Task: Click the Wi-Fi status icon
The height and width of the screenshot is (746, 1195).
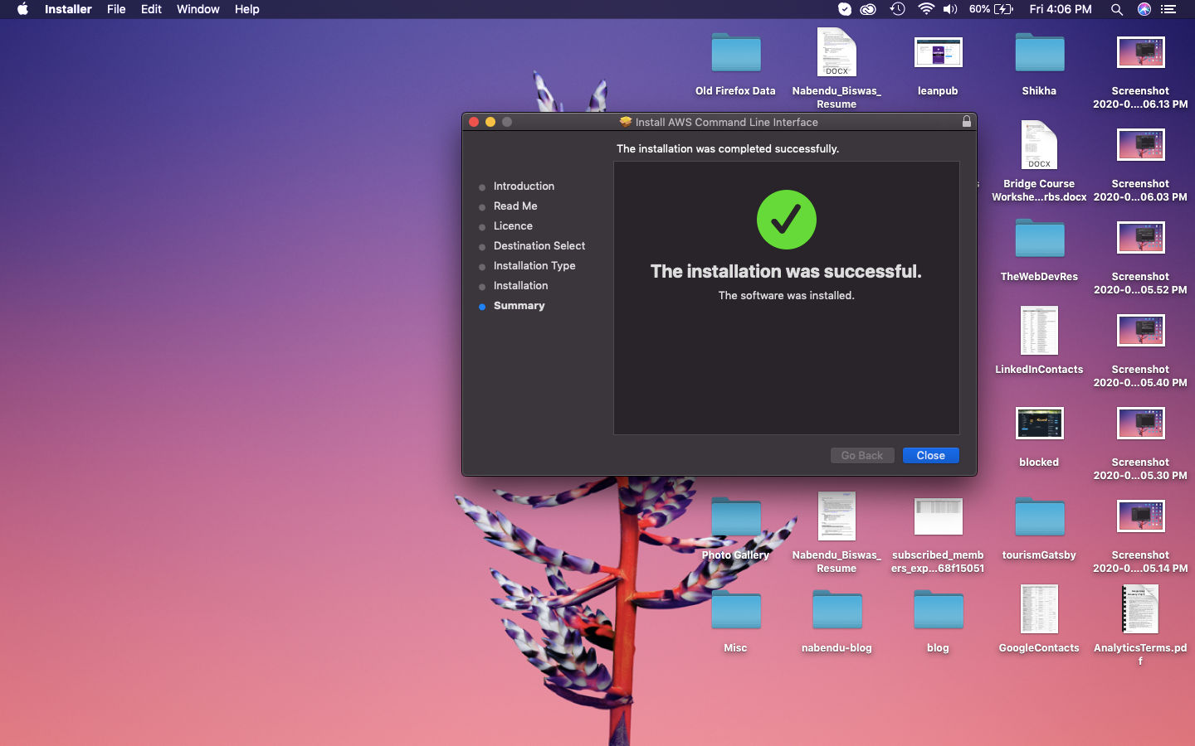Action: (x=925, y=9)
